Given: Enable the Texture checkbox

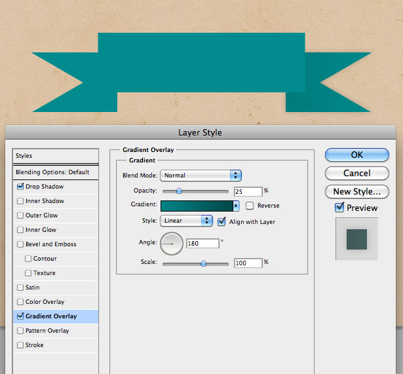Looking at the screenshot, I should point(28,272).
